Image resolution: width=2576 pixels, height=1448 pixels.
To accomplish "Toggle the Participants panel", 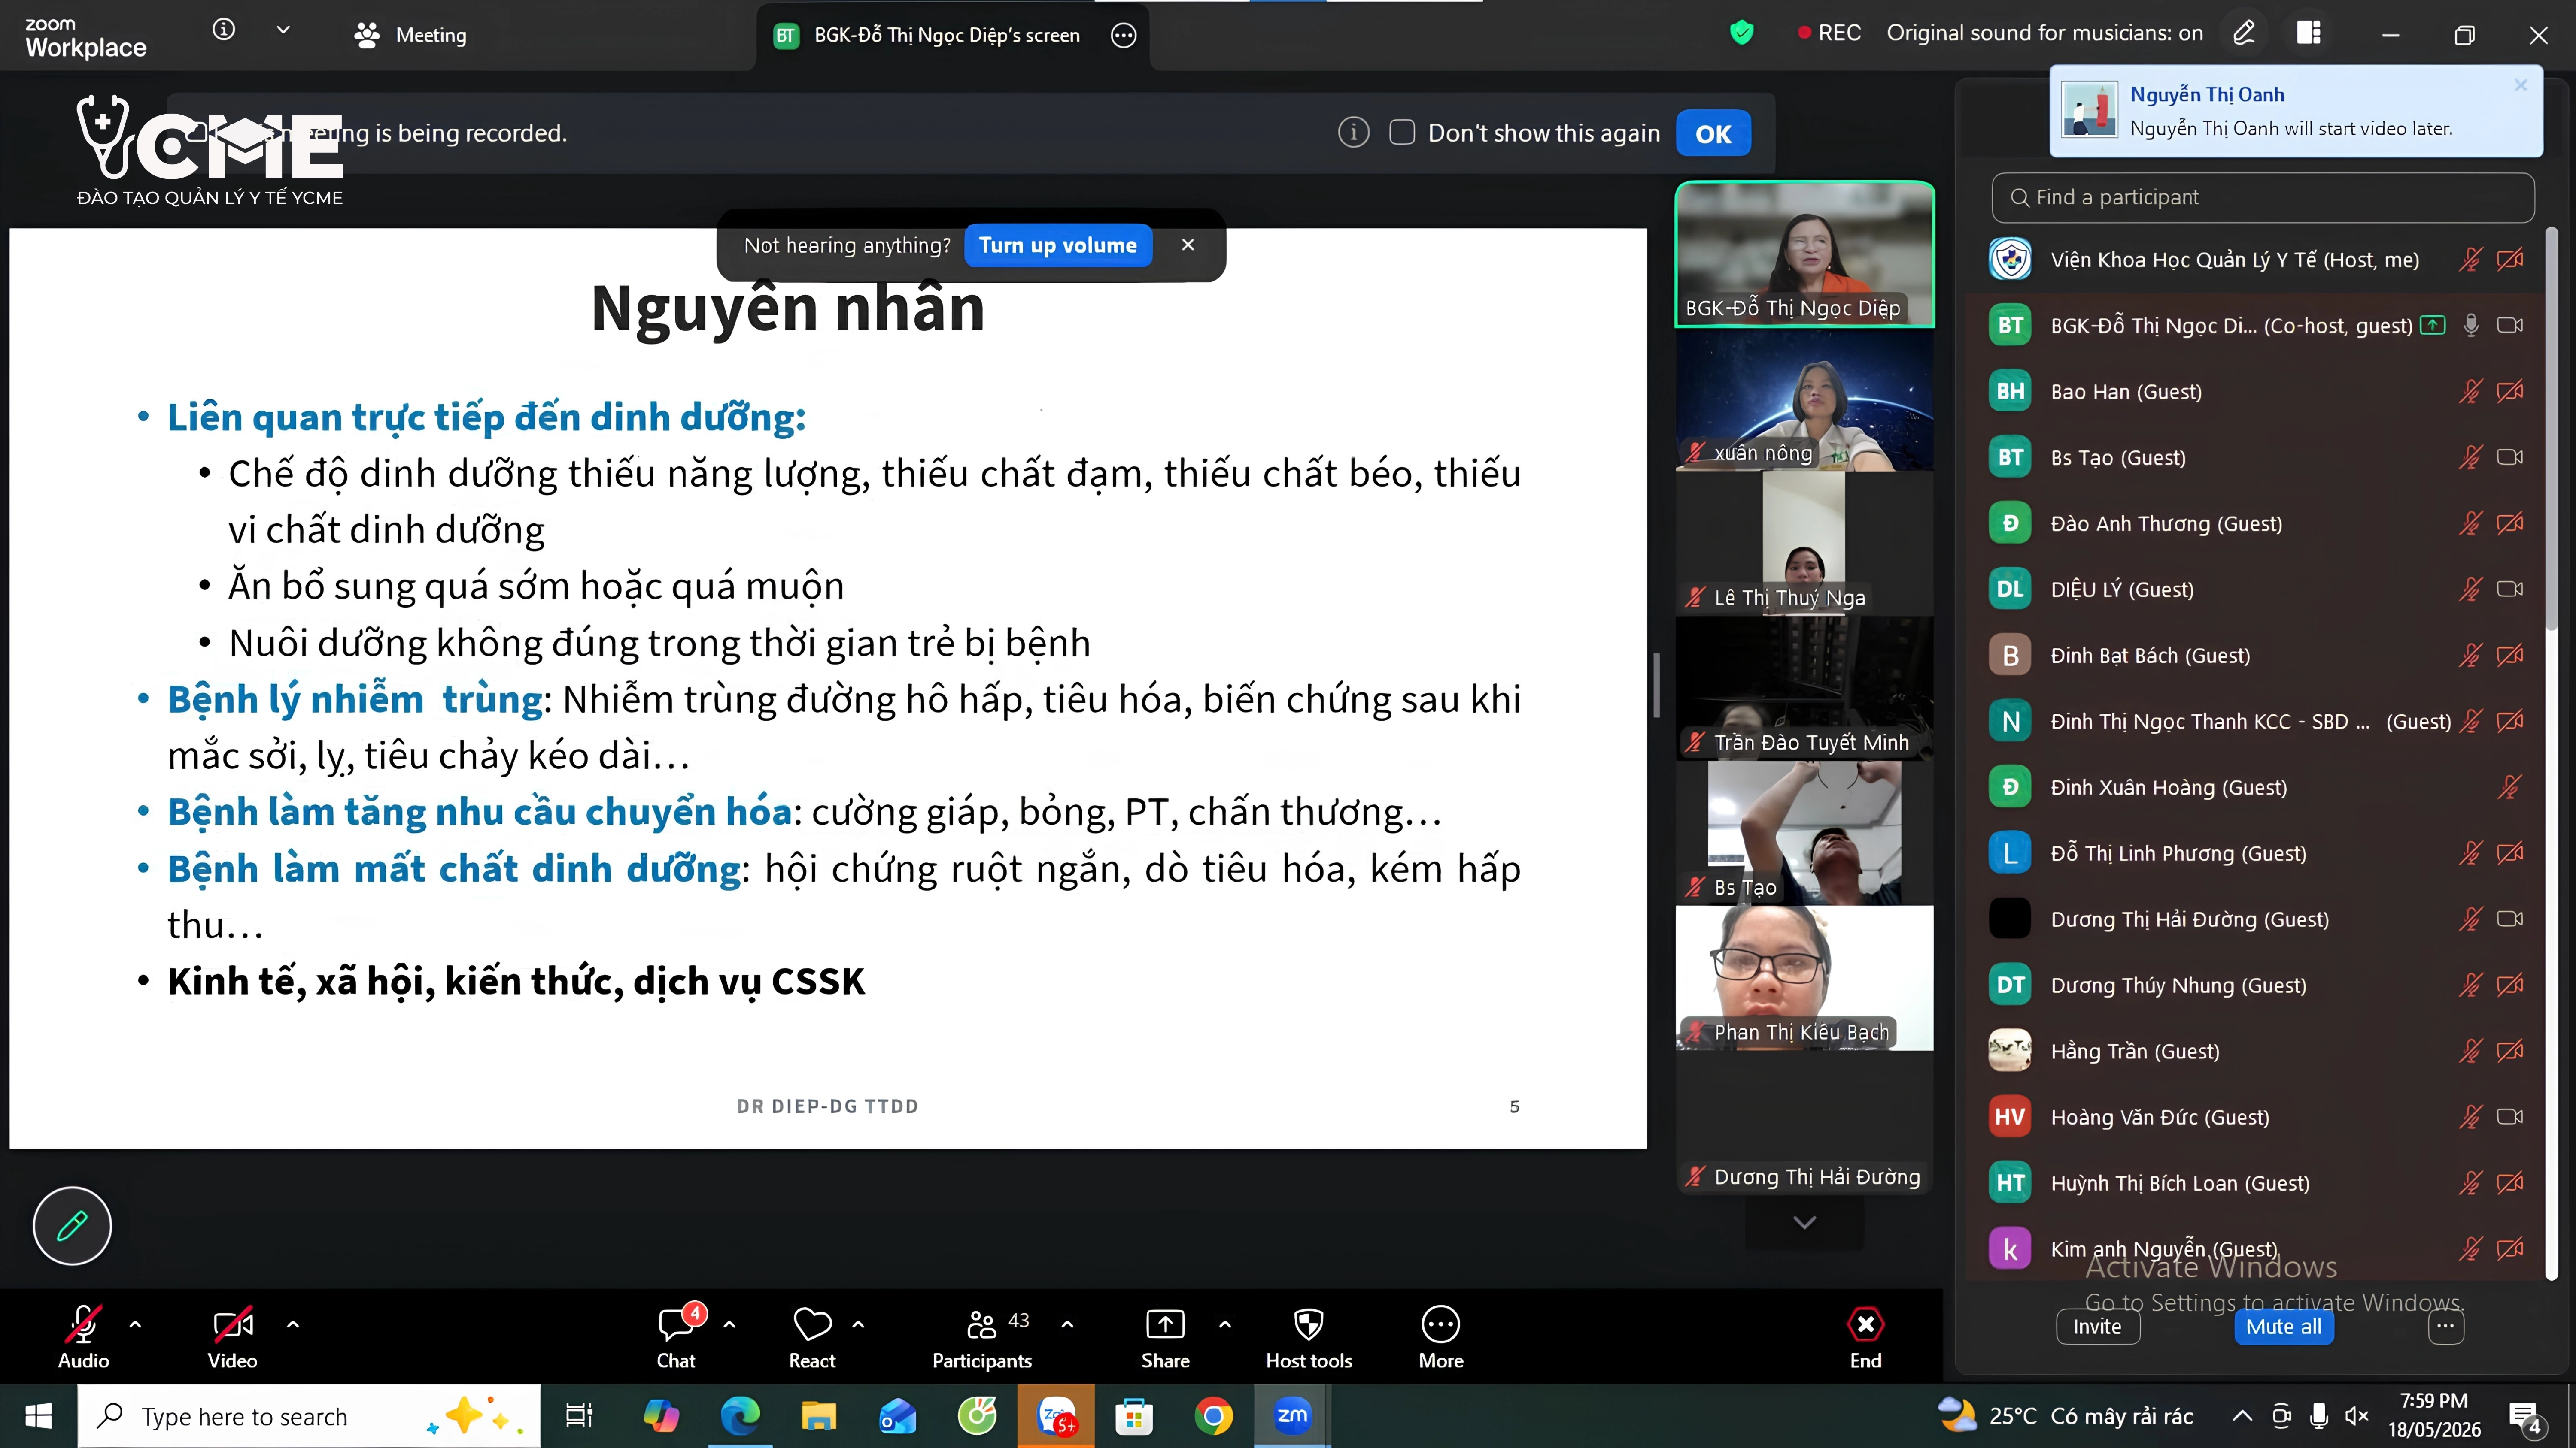I will tap(982, 1336).
